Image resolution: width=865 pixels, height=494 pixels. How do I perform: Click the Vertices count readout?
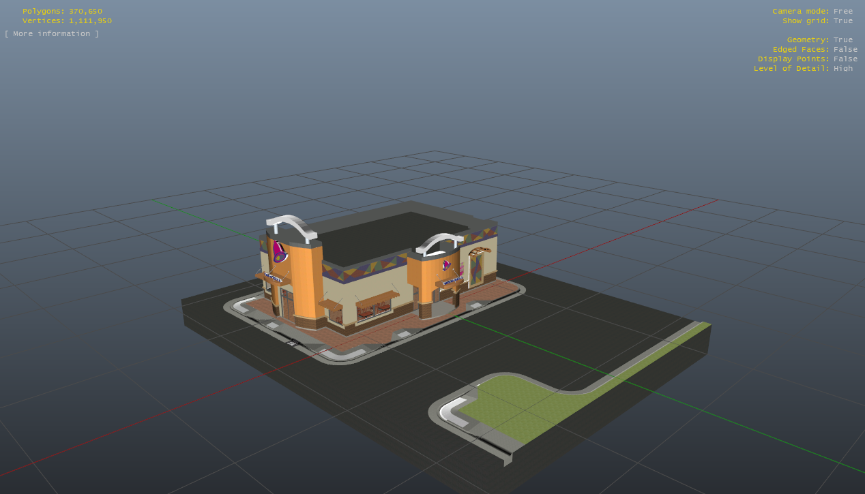click(67, 20)
